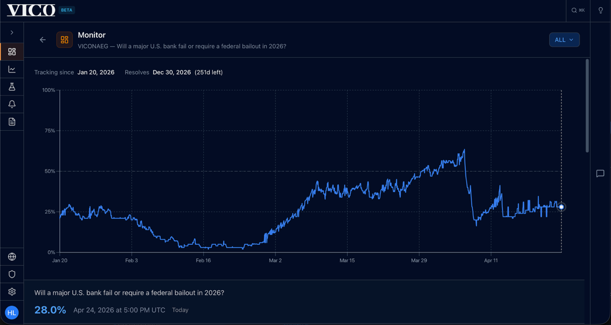Open the globe icon in sidebar
This screenshot has height=325, width=611.
tap(12, 257)
